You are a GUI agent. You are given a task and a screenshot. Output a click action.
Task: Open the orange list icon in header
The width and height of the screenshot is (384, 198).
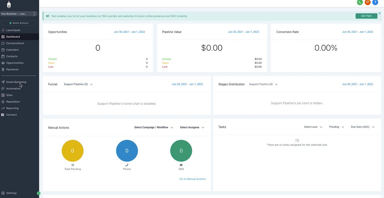point(367,2)
